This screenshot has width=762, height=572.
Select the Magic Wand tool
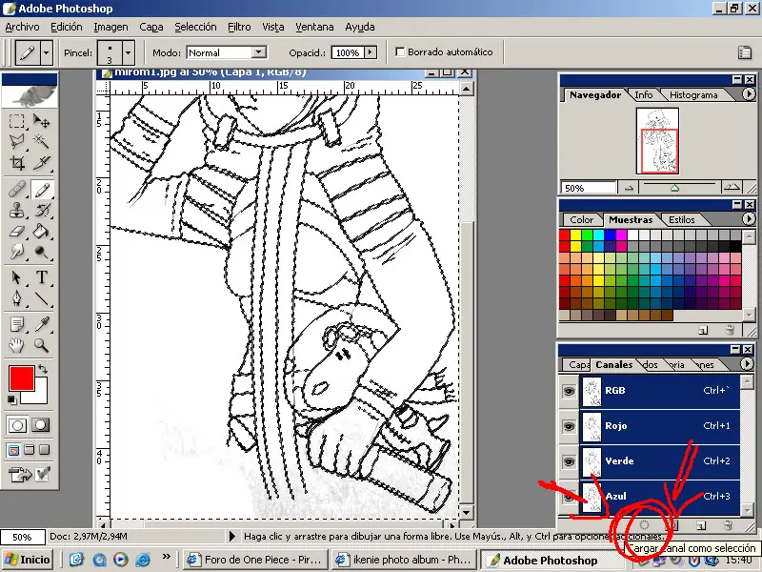(41, 141)
